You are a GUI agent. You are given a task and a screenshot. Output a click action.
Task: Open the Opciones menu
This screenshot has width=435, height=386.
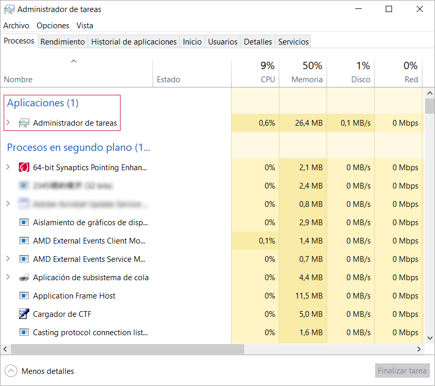(x=53, y=25)
